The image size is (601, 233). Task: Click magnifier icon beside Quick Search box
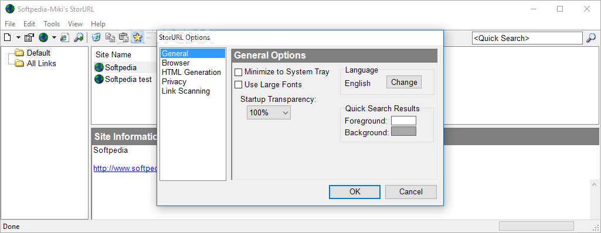tap(591, 38)
